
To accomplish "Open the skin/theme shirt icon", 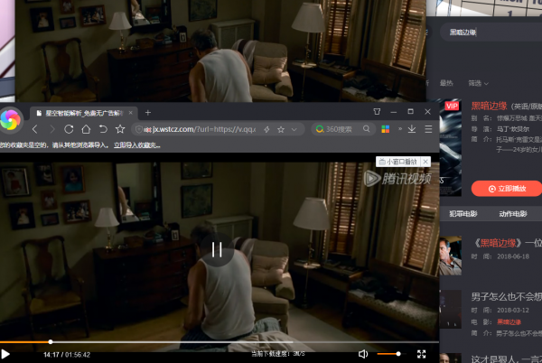I will tap(377, 112).
